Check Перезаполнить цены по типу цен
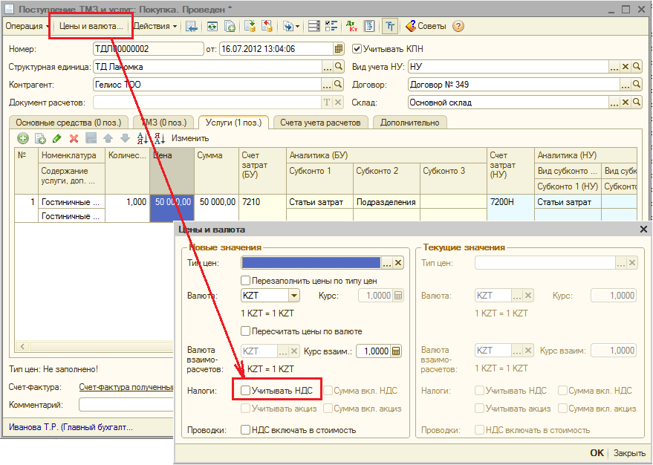Image resolution: width=653 pixels, height=465 pixels. tap(245, 281)
